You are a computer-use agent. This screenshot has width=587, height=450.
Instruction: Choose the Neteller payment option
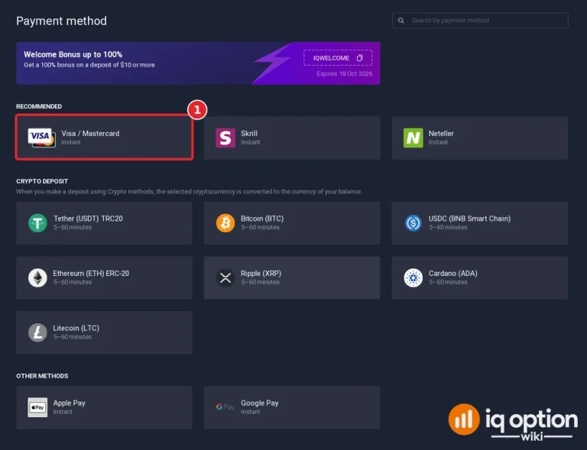click(479, 138)
